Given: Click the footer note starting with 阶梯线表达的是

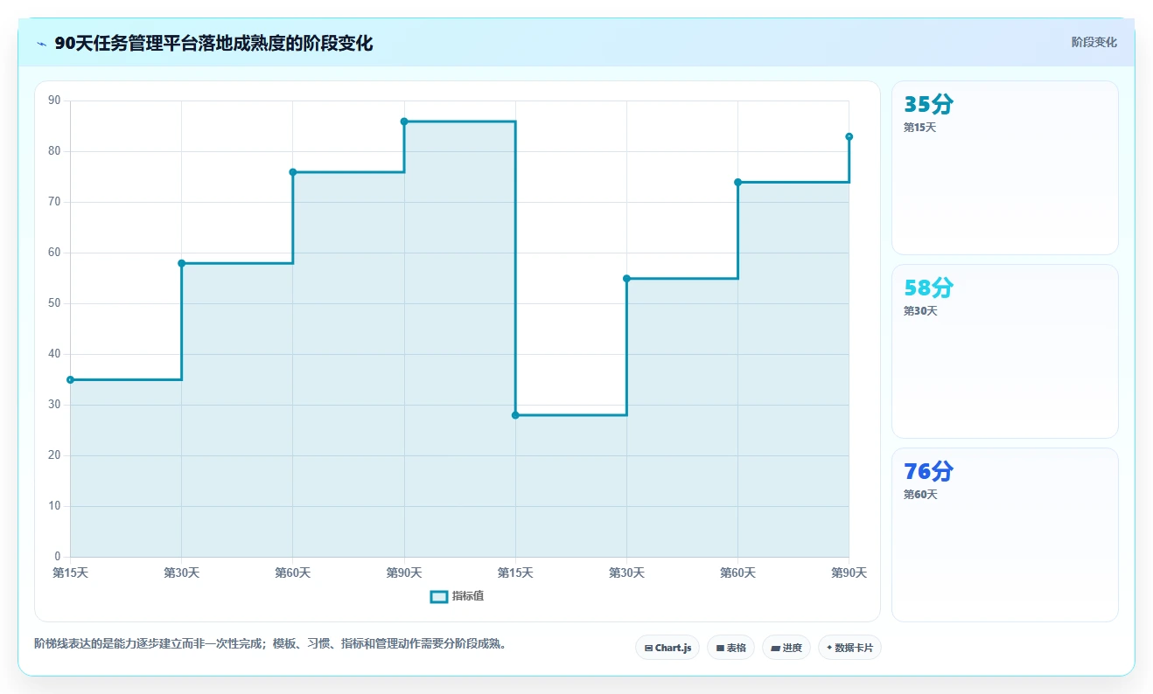Looking at the screenshot, I should point(270,644).
